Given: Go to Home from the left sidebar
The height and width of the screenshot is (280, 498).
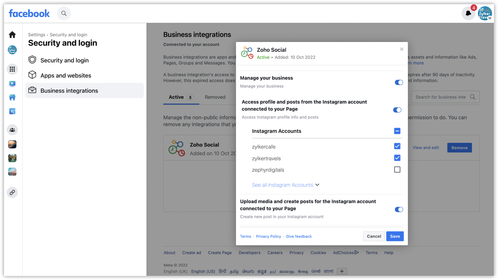Looking at the screenshot, I should (x=12, y=35).
